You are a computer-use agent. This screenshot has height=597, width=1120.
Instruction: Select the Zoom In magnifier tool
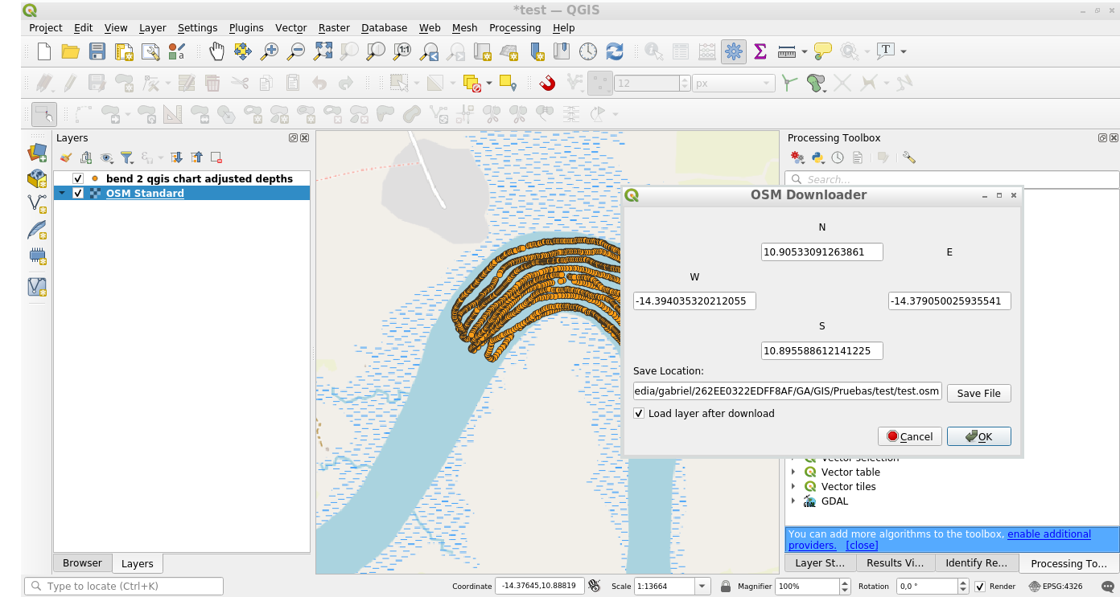coord(270,51)
